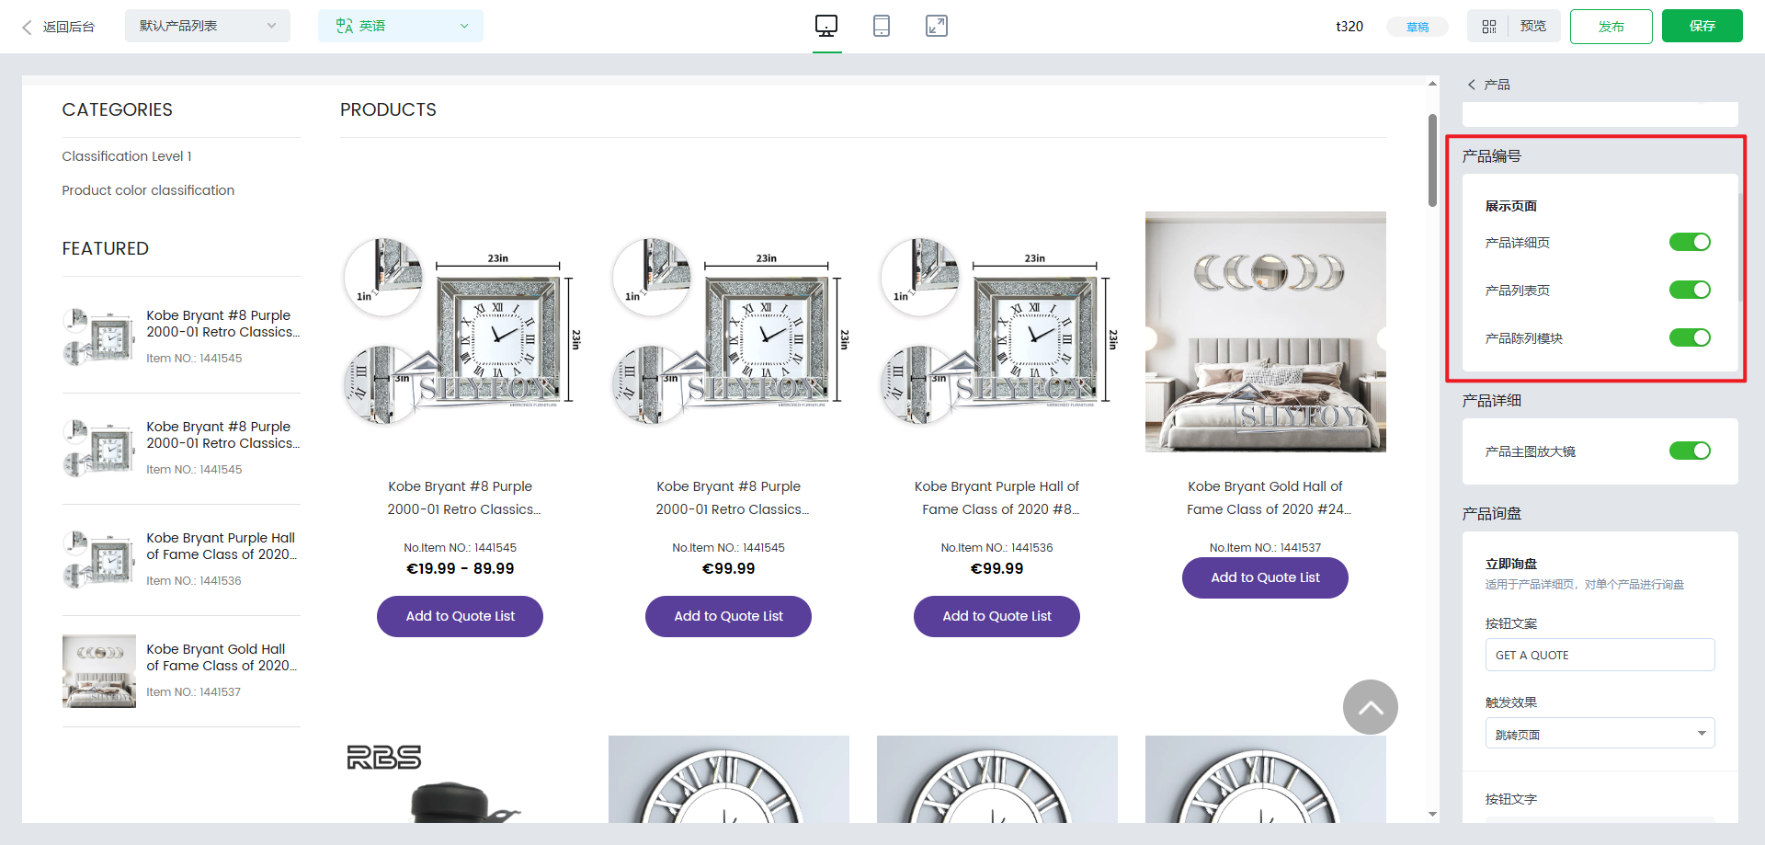Select Product color classification category
Screen dimensions: 1765x845
148,190
